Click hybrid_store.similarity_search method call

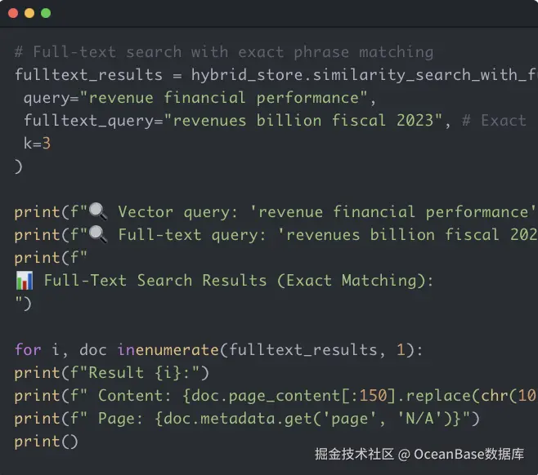point(360,75)
